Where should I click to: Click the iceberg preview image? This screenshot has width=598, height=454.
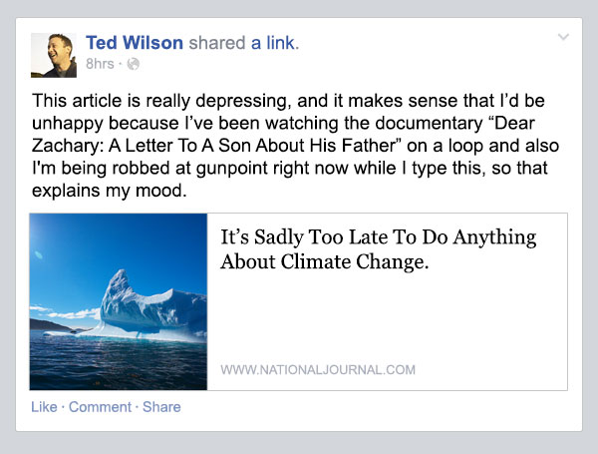[x=119, y=301]
